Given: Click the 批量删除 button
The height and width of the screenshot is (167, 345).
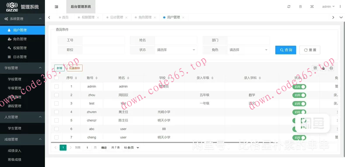Looking at the screenshot, I should pyautogui.click(x=75, y=68).
